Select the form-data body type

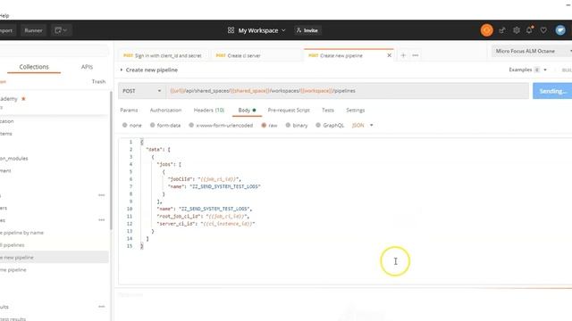(165, 125)
